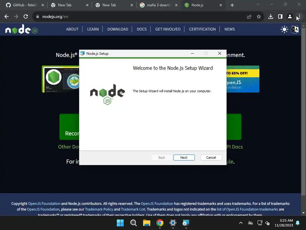The height and width of the screenshot is (230, 306).
Task: Click the browser forward arrow
Action: 16,17
